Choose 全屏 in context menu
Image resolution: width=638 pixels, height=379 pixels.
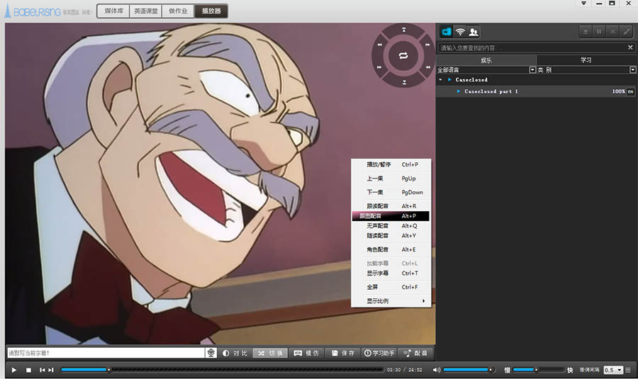point(391,287)
